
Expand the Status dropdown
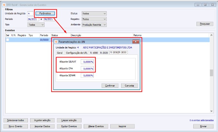94,13
